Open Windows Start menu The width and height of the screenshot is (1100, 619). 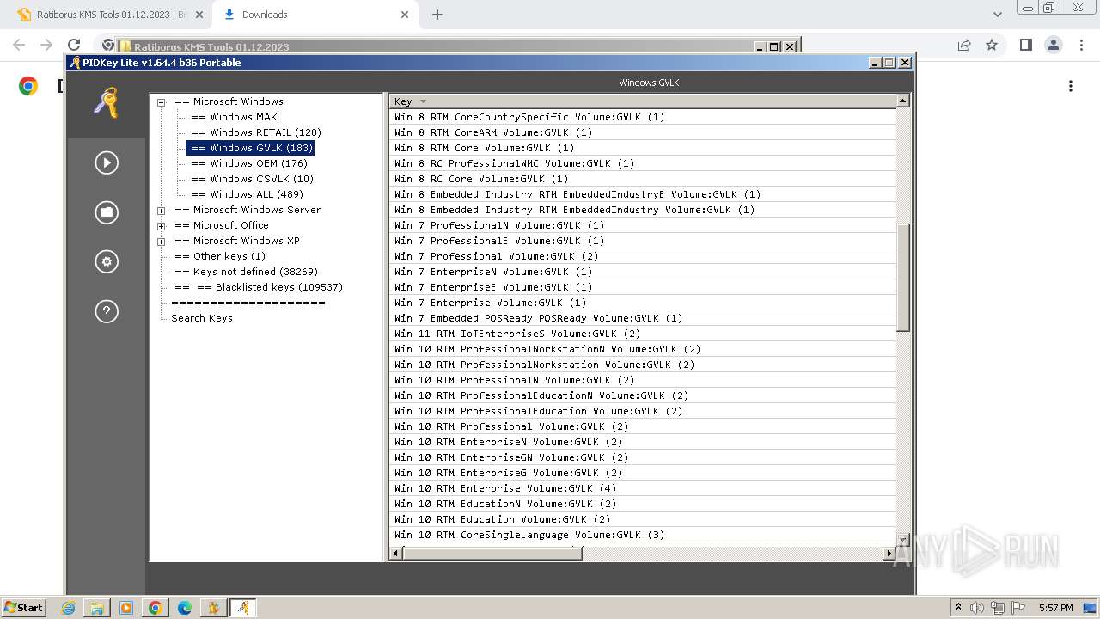tap(23, 607)
